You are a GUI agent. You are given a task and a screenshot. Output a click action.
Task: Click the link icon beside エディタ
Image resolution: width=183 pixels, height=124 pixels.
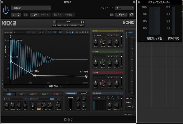(131, 15)
